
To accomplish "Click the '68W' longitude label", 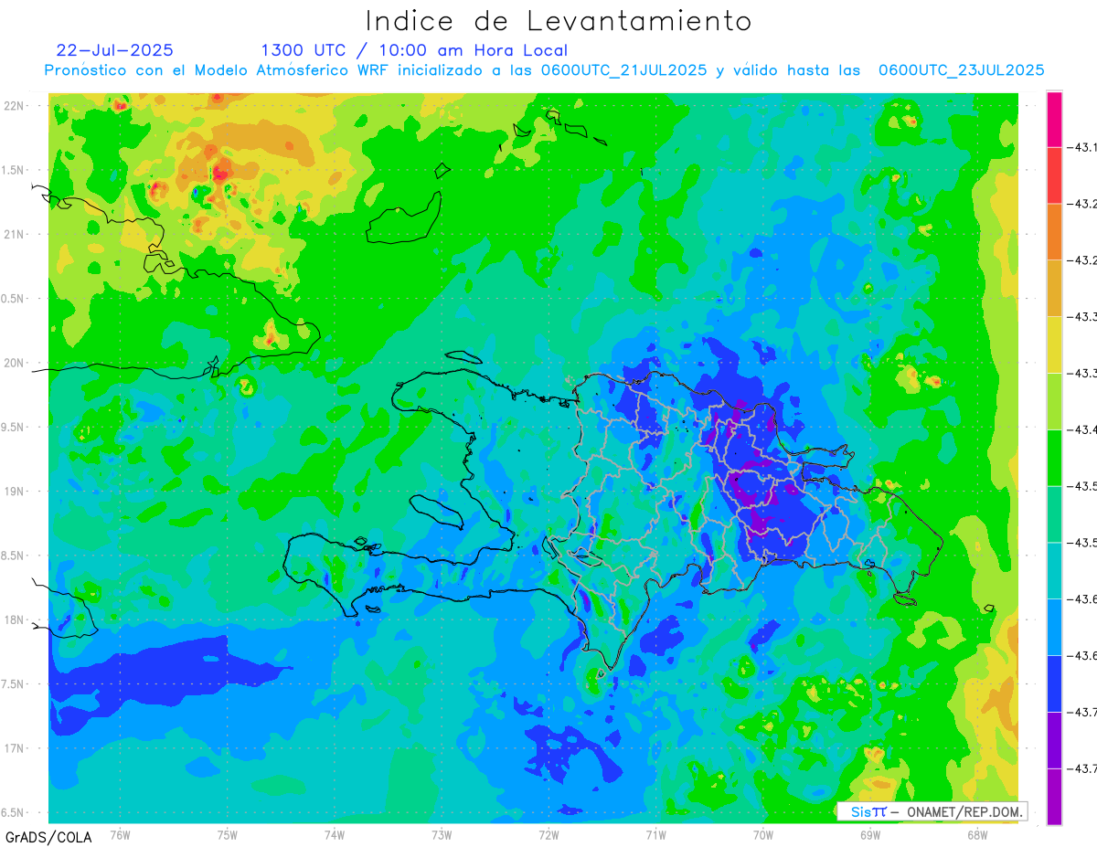I will (977, 834).
